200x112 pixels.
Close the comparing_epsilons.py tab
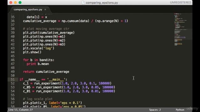[45, 10]
